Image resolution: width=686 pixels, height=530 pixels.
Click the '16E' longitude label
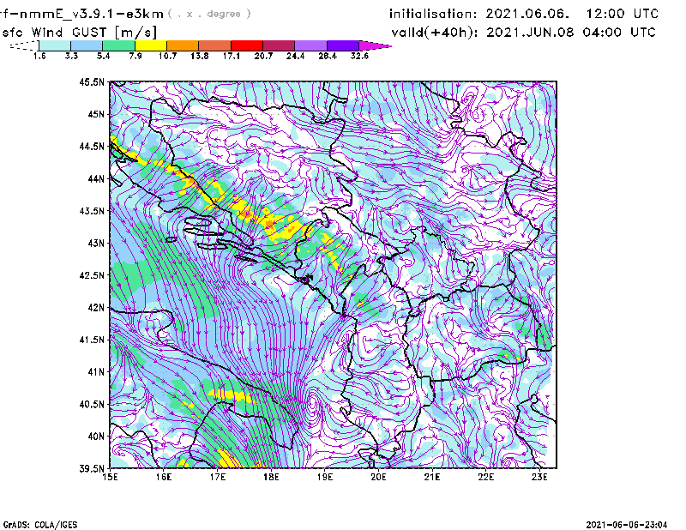(x=164, y=477)
